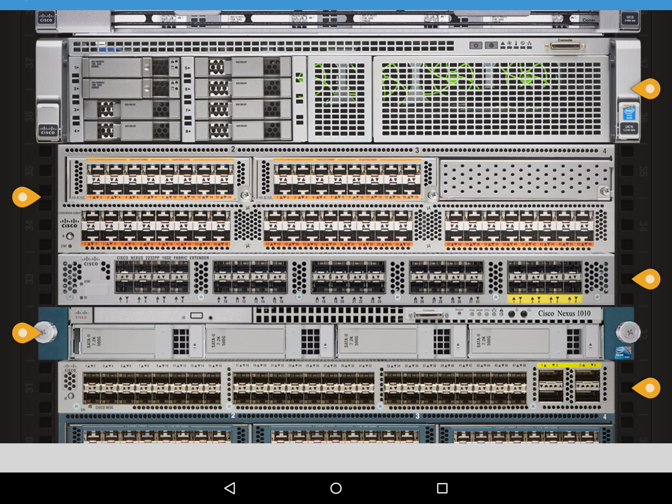Tap the hotspot marker beside the rack unit 31 switch
This screenshot has width=672, height=504.
coord(646,388)
